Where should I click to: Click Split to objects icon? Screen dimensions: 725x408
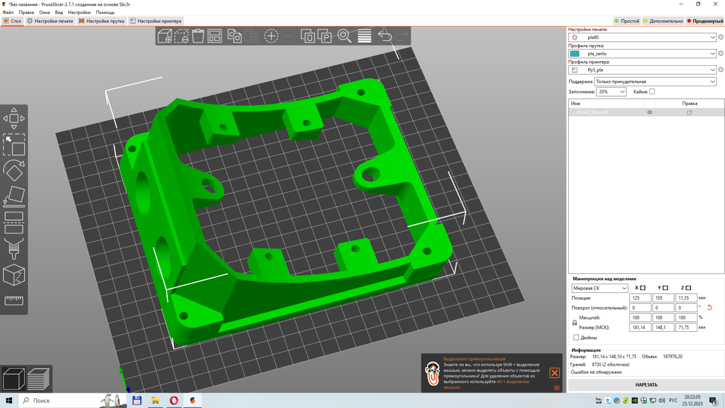pyautogui.click(x=308, y=36)
